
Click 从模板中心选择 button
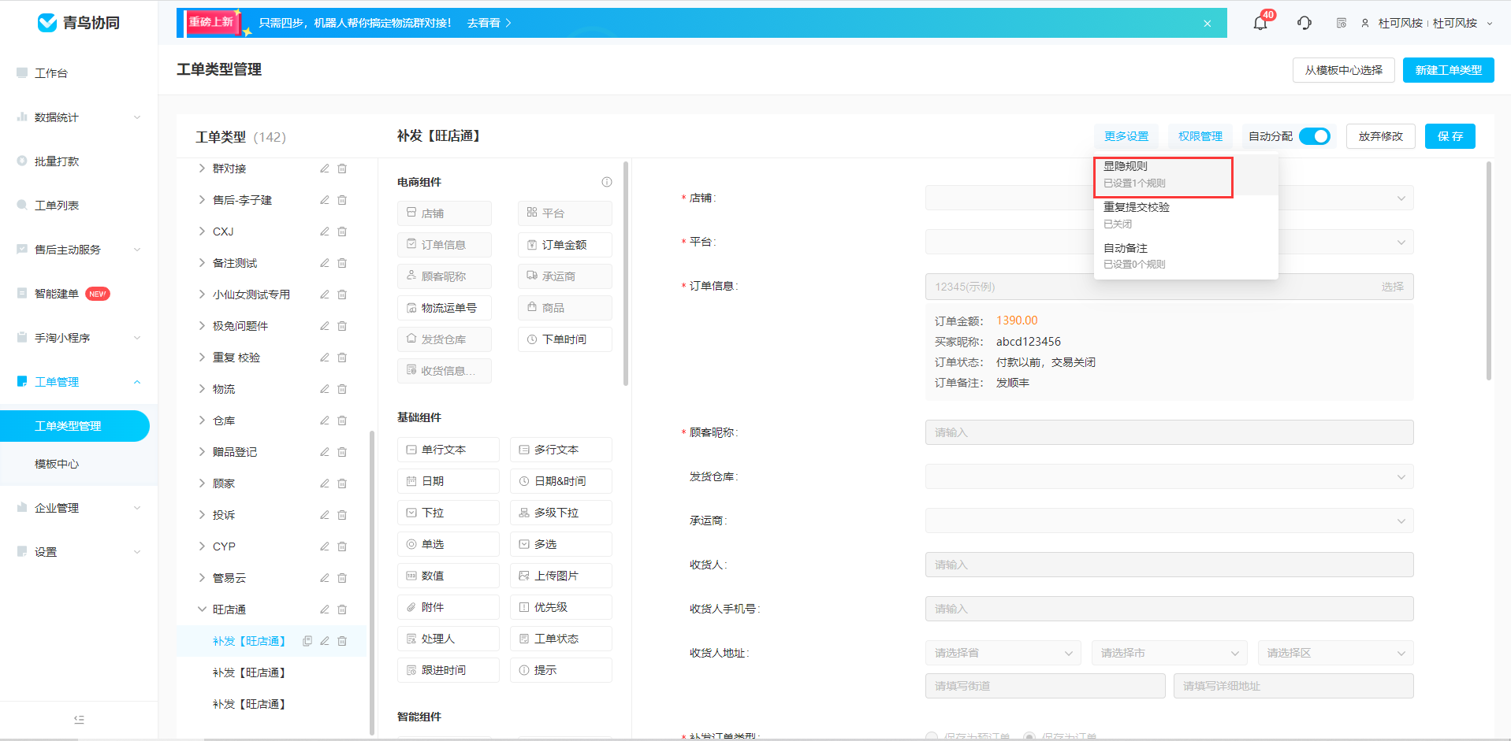click(1344, 70)
